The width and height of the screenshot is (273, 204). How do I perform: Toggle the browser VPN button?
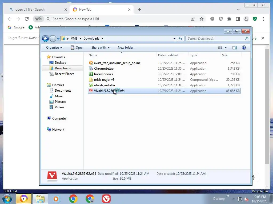38,19
